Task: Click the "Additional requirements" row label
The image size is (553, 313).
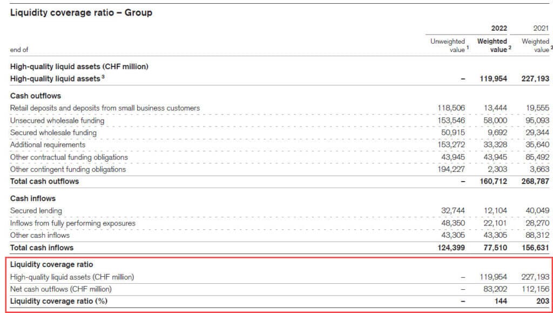Action: (x=48, y=145)
